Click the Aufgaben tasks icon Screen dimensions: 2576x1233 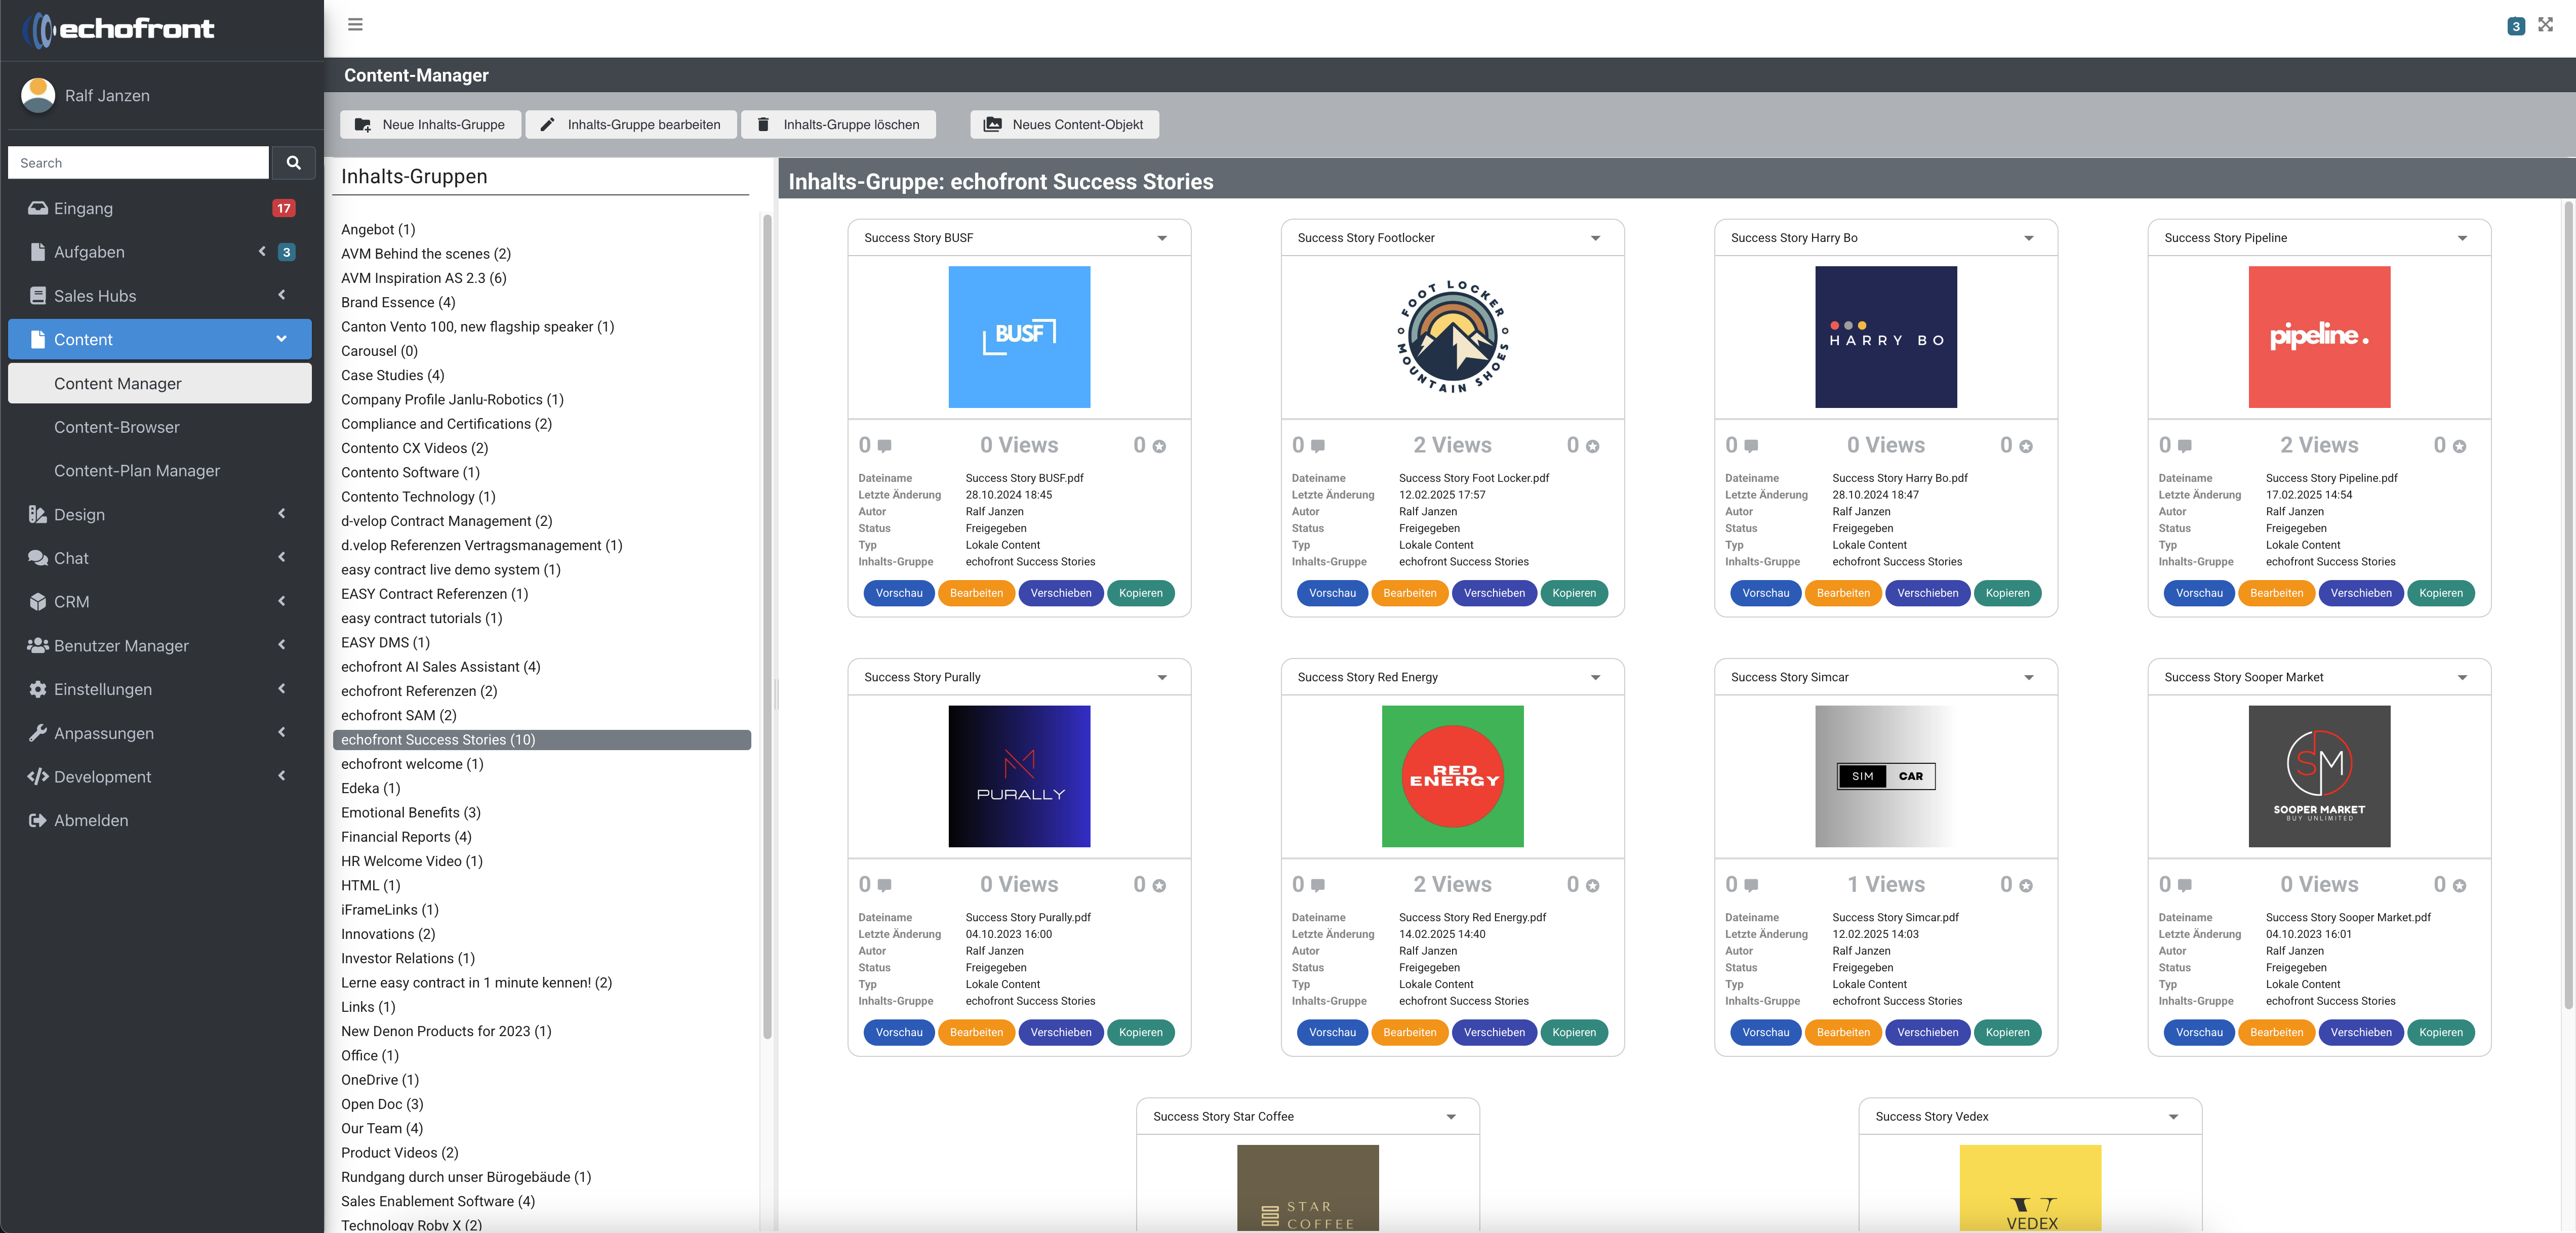38,252
